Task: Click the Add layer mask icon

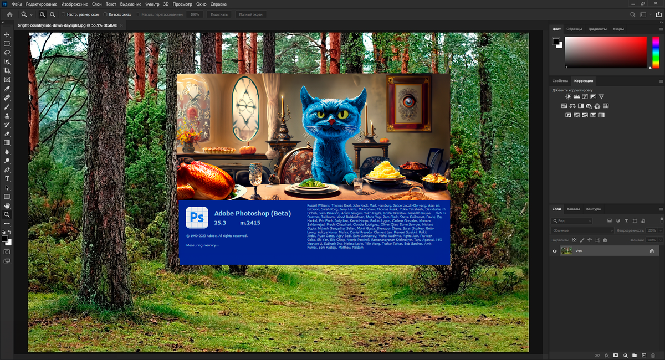Action: [x=616, y=355]
